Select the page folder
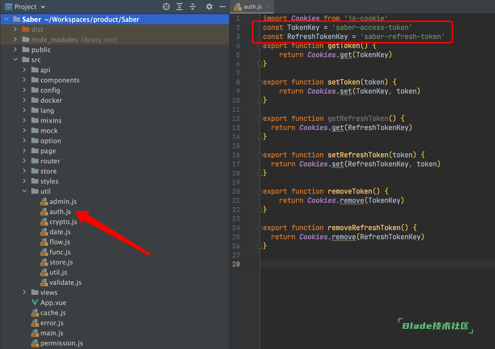This screenshot has height=349, width=495. [x=48, y=151]
